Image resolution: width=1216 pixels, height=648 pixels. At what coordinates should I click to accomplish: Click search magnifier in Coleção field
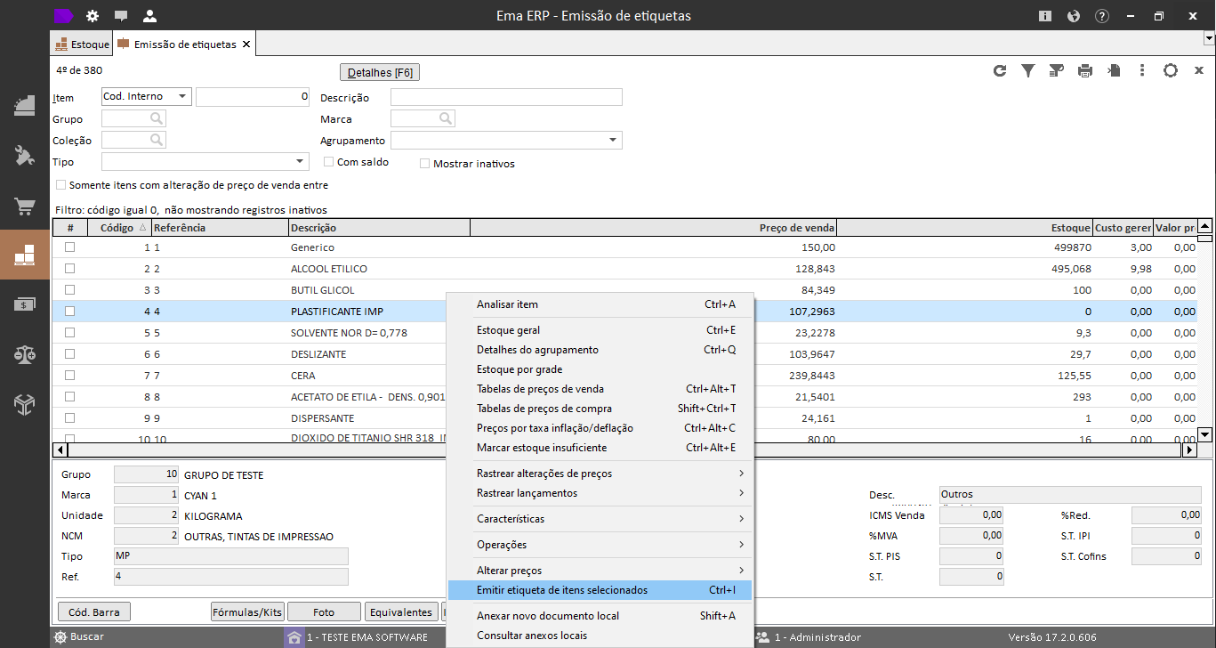[x=156, y=140]
